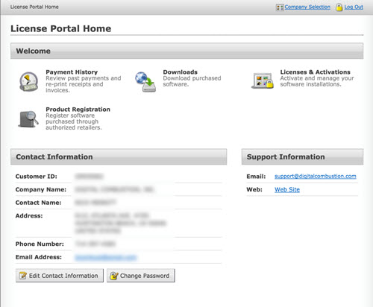The width and height of the screenshot is (373, 307).
Task: Click key icon on Change Password button
Action: (114, 276)
